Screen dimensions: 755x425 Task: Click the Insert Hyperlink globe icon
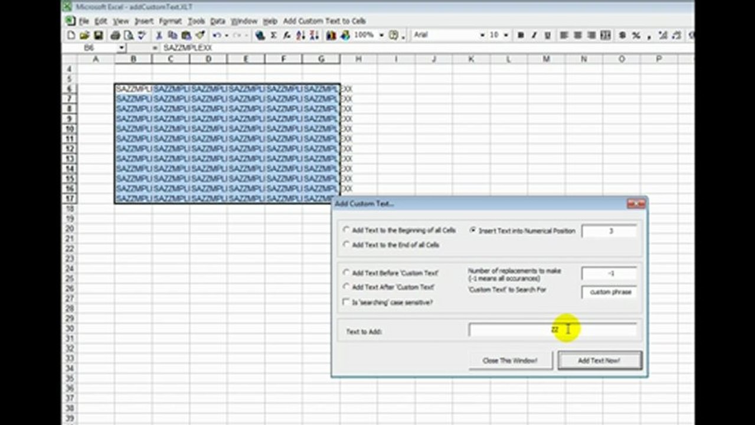point(260,35)
